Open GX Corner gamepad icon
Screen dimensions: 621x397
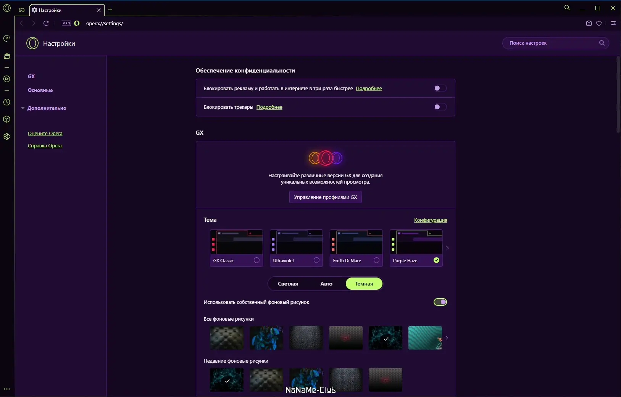(x=22, y=10)
